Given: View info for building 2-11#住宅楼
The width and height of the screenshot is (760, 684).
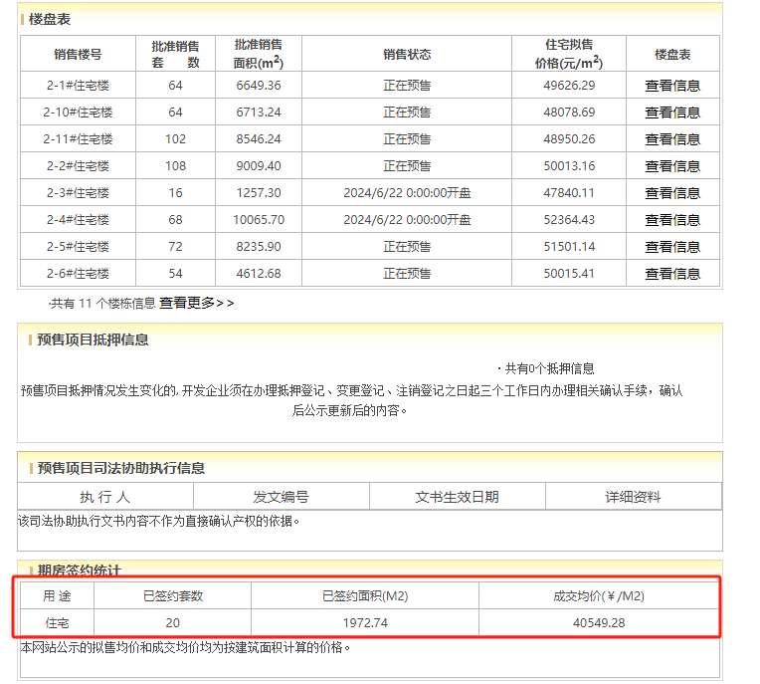Looking at the screenshot, I should pos(672,139).
